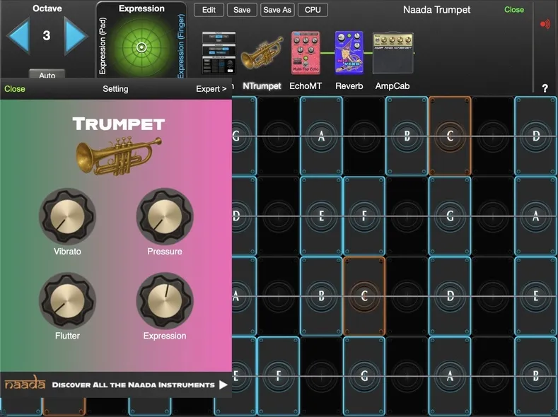Adjust the Expression knob
Screen dimensions: 558x417
[165, 301]
